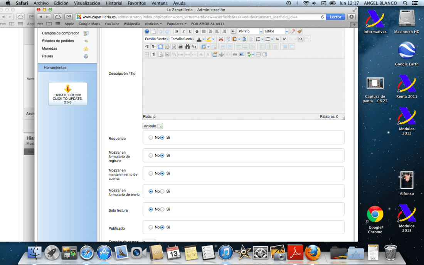Insert a numbered list
424x265 pixels.
[x=258, y=39]
